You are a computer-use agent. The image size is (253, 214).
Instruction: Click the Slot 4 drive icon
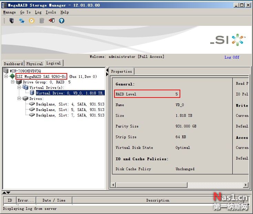click(32, 104)
